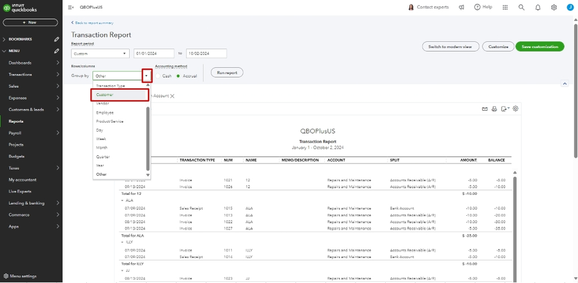
Task: Open the top bar settings gear
Action: 554,8
